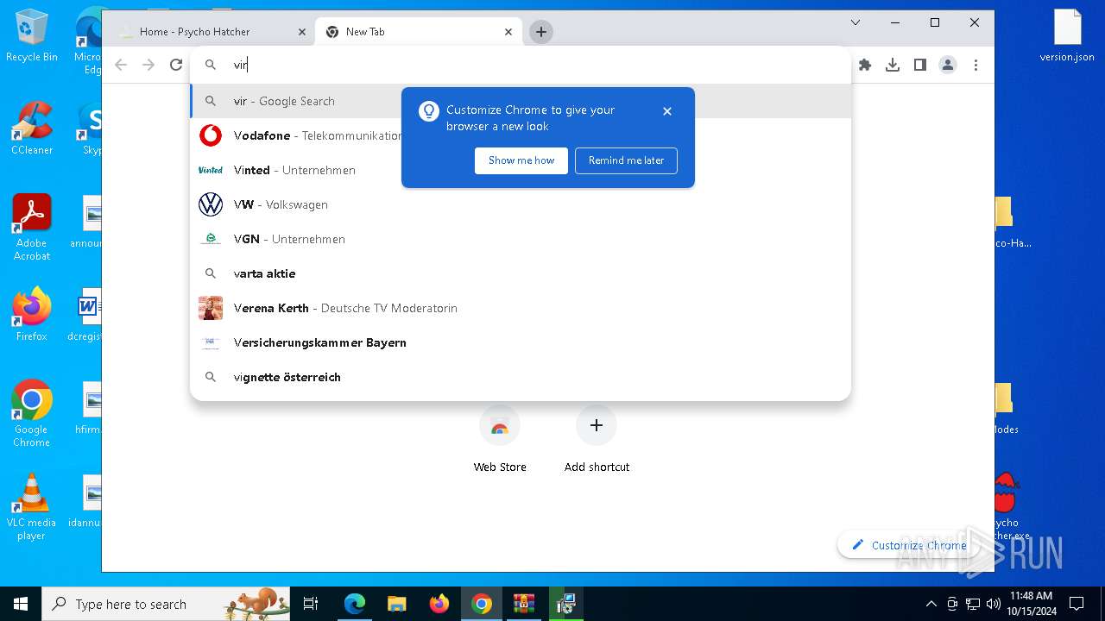Select 'vignette österreich' suggestion

click(521, 377)
